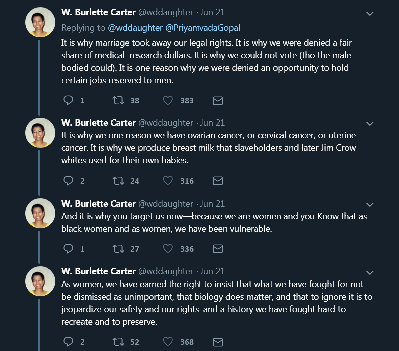This screenshot has height=351, width=399.
Task: Open more options on the first tweet
Action: click(370, 14)
